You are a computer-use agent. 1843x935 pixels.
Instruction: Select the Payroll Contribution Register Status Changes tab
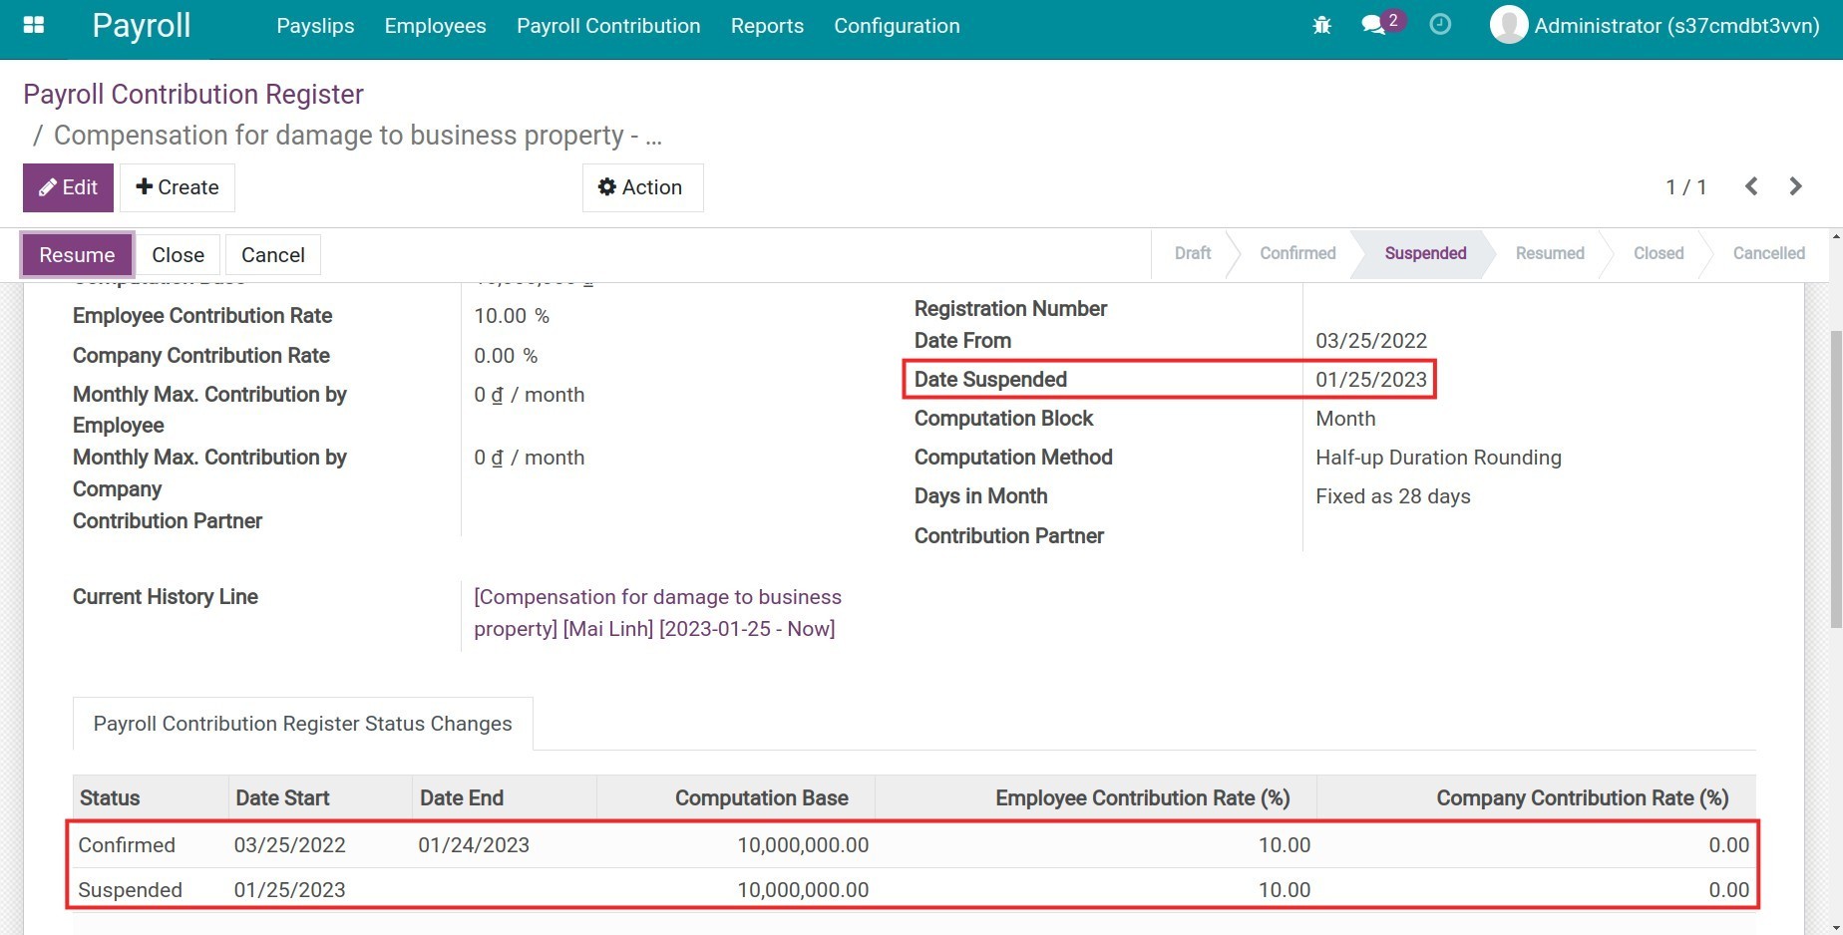[x=301, y=723]
